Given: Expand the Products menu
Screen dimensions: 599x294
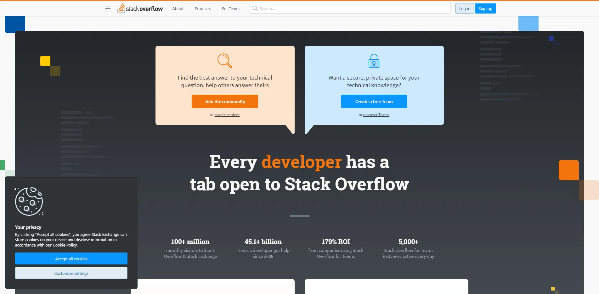Looking at the screenshot, I should click(x=203, y=8).
